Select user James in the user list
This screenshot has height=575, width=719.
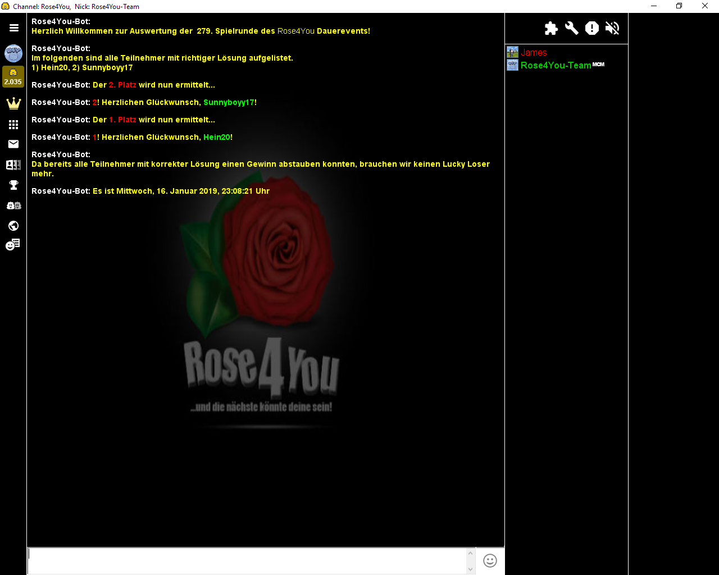coord(534,53)
